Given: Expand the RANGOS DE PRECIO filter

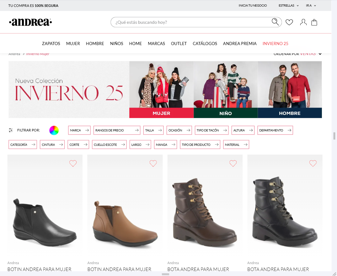Looking at the screenshot, I should pyautogui.click(x=117, y=130).
